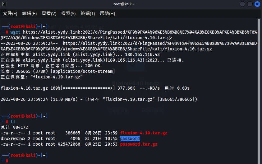262x164 pixels.
Task: Click the 200 OK response text
Action: 93,66
